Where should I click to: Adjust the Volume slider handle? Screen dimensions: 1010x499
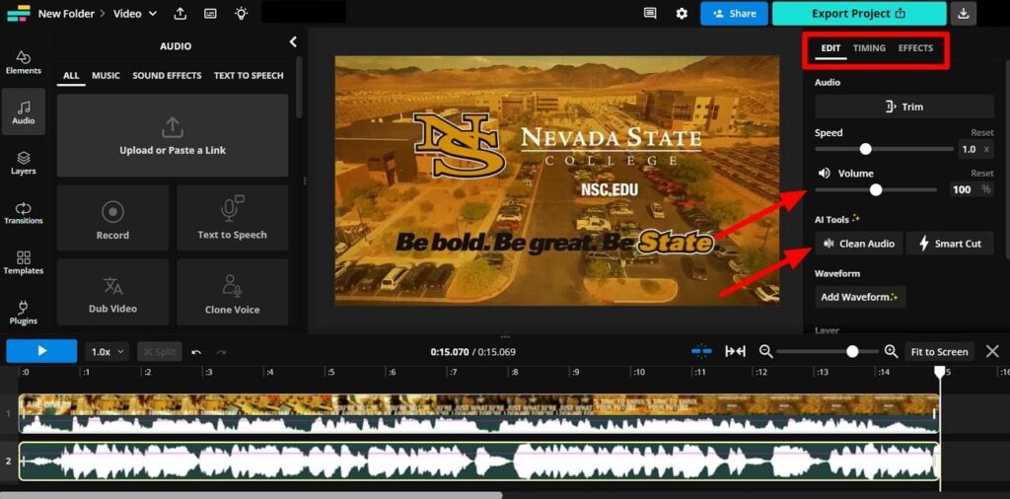tap(876, 189)
